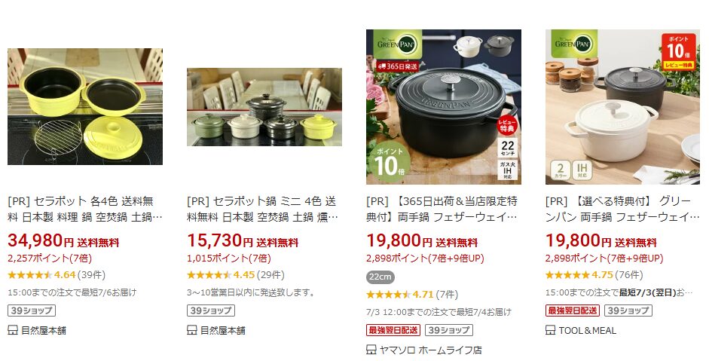Screen dimensions: 709x361
Task: Open the four mini Cerapot pots image
Action: (x=264, y=107)
